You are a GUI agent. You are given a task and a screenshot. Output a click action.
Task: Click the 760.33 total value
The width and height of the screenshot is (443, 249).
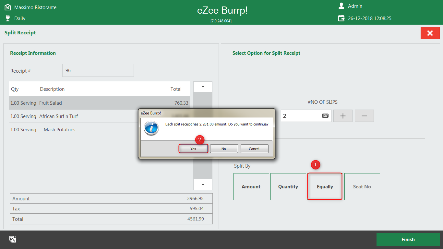pos(181,103)
